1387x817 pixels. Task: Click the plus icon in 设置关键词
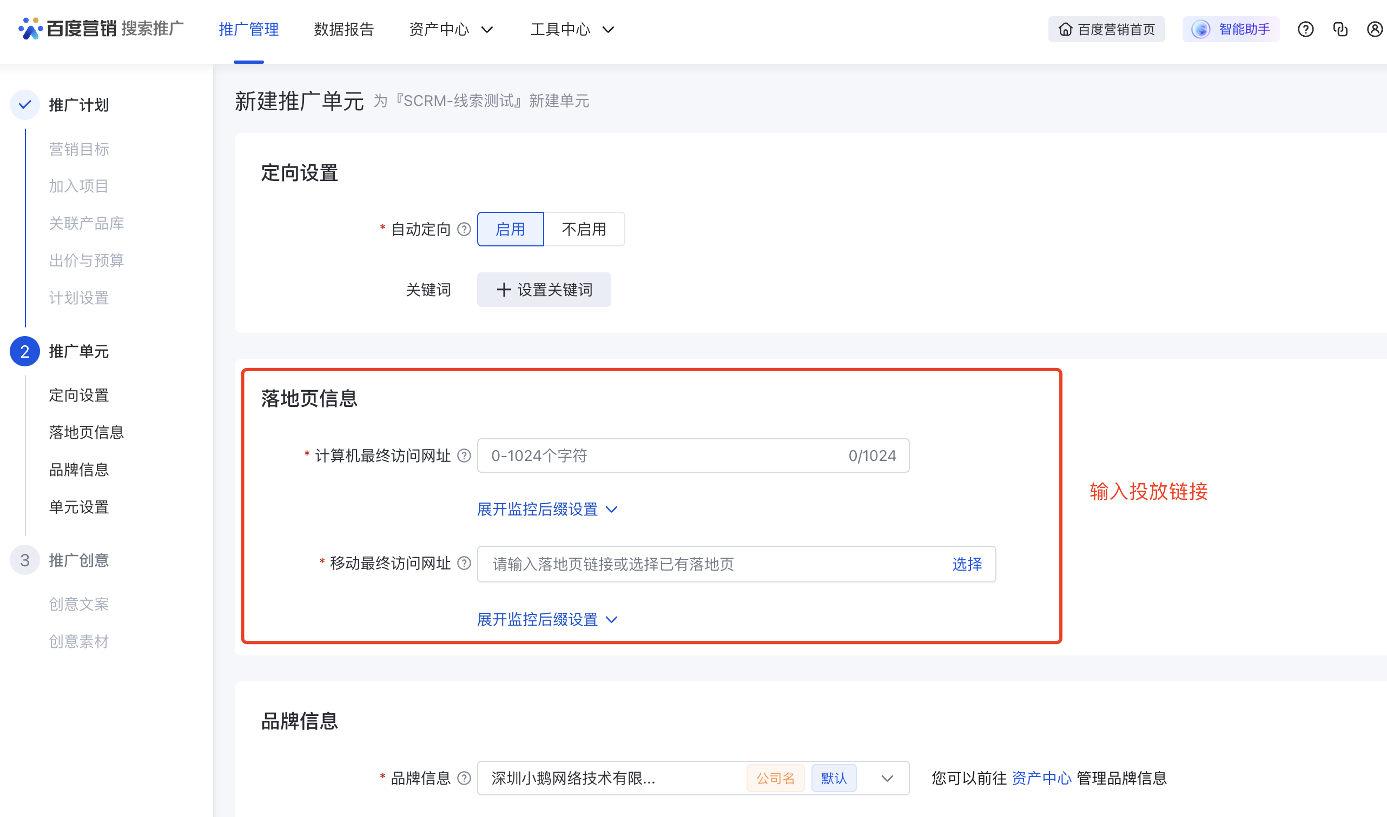pyautogui.click(x=504, y=290)
